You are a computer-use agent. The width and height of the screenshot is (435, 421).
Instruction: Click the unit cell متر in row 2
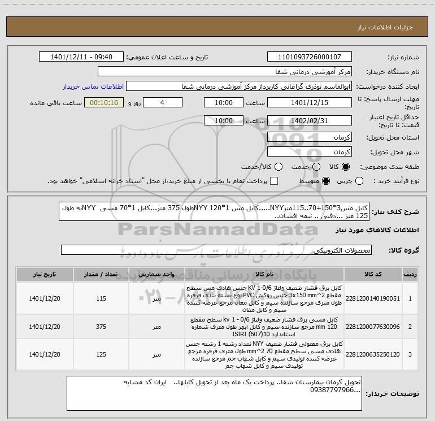[156, 327]
